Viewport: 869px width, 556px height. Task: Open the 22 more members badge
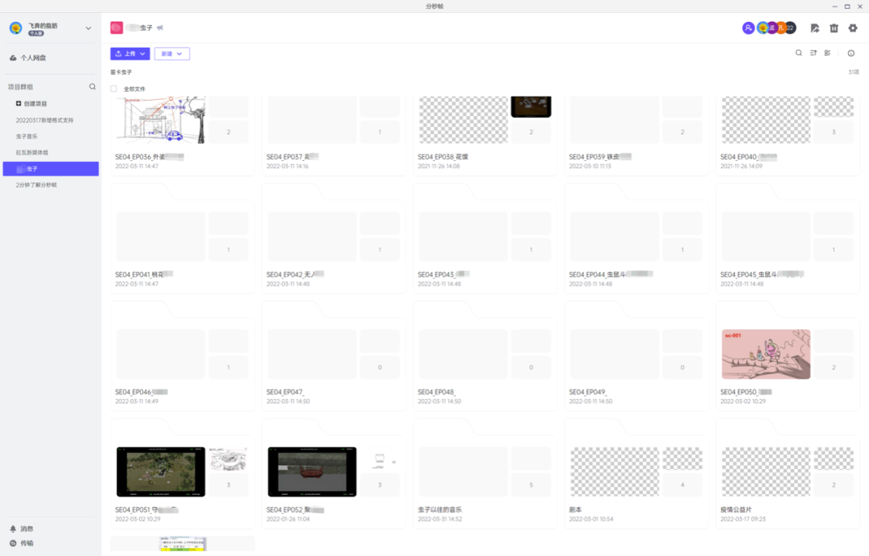coord(791,27)
